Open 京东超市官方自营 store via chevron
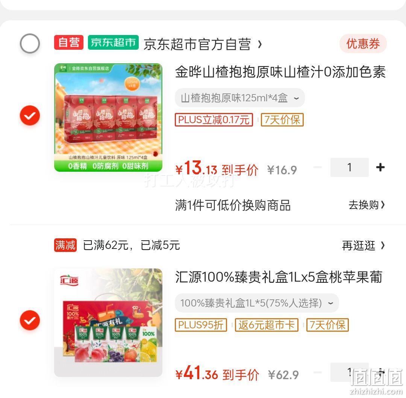The image size is (406, 398). [x=260, y=44]
